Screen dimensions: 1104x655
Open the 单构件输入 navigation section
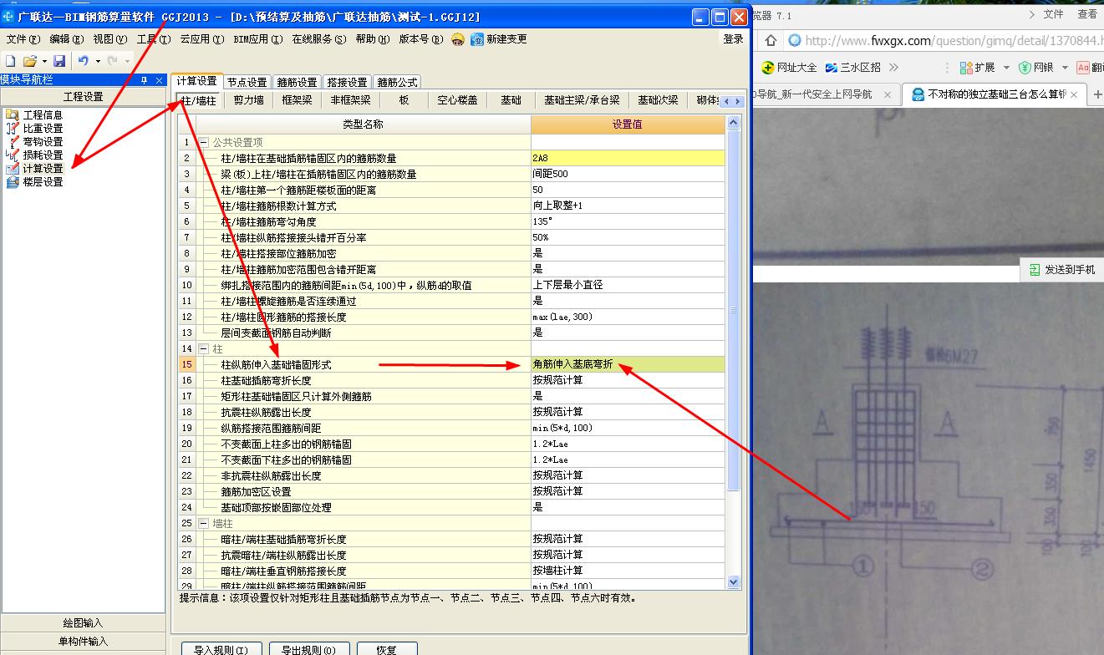coord(83,642)
